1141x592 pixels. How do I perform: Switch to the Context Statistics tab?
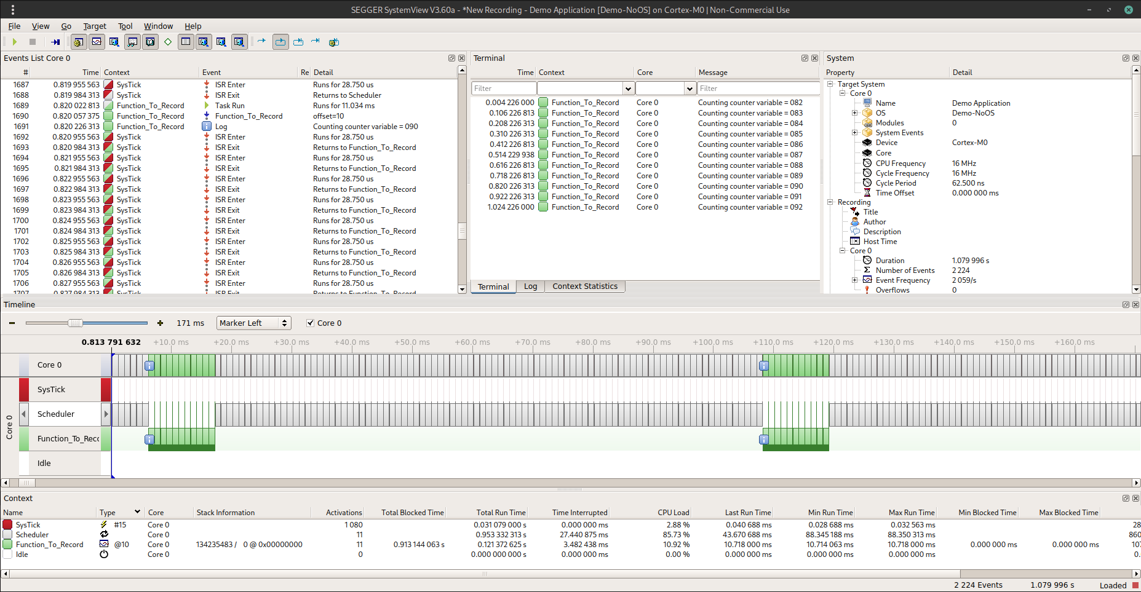pos(584,286)
